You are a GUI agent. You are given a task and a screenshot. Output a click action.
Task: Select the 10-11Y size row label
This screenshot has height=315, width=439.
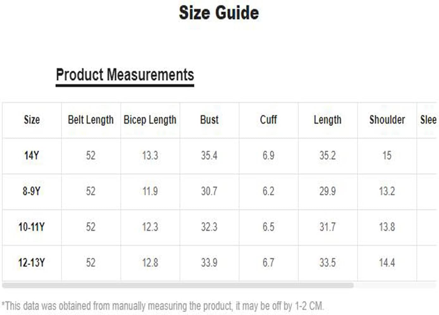[32, 227]
